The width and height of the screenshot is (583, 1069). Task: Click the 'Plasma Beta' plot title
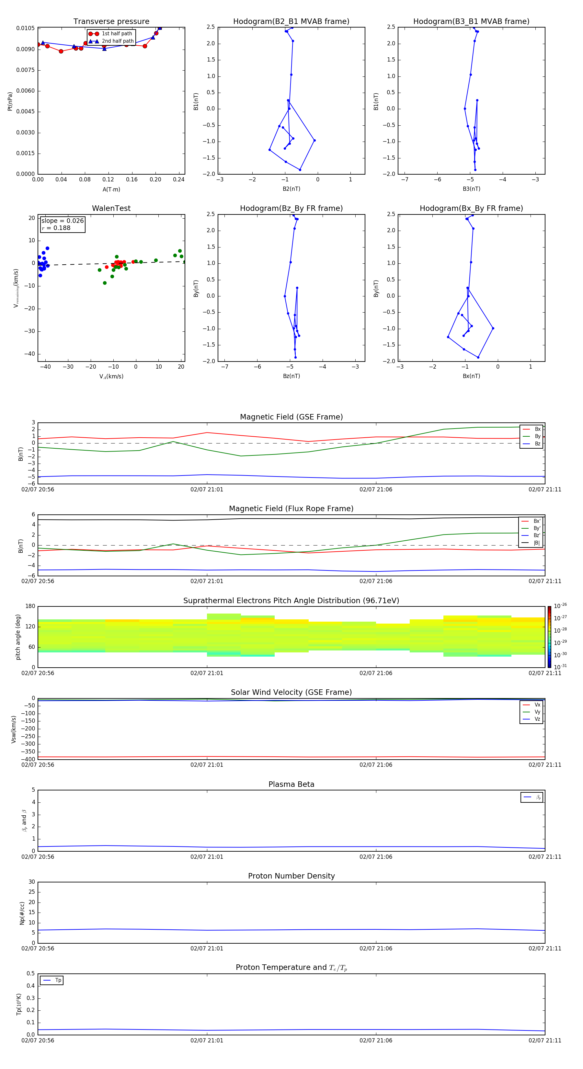tap(291, 784)
